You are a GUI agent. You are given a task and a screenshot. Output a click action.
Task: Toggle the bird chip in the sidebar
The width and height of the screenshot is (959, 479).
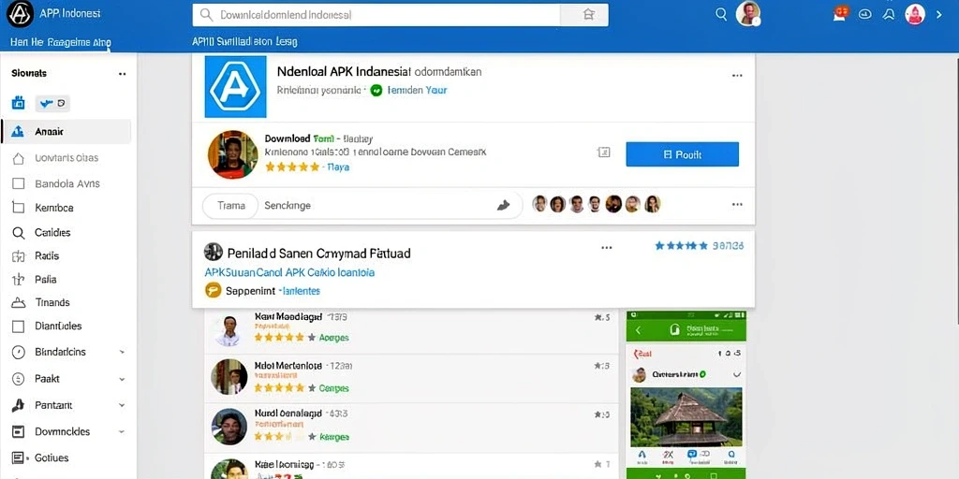click(x=52, y=104)
